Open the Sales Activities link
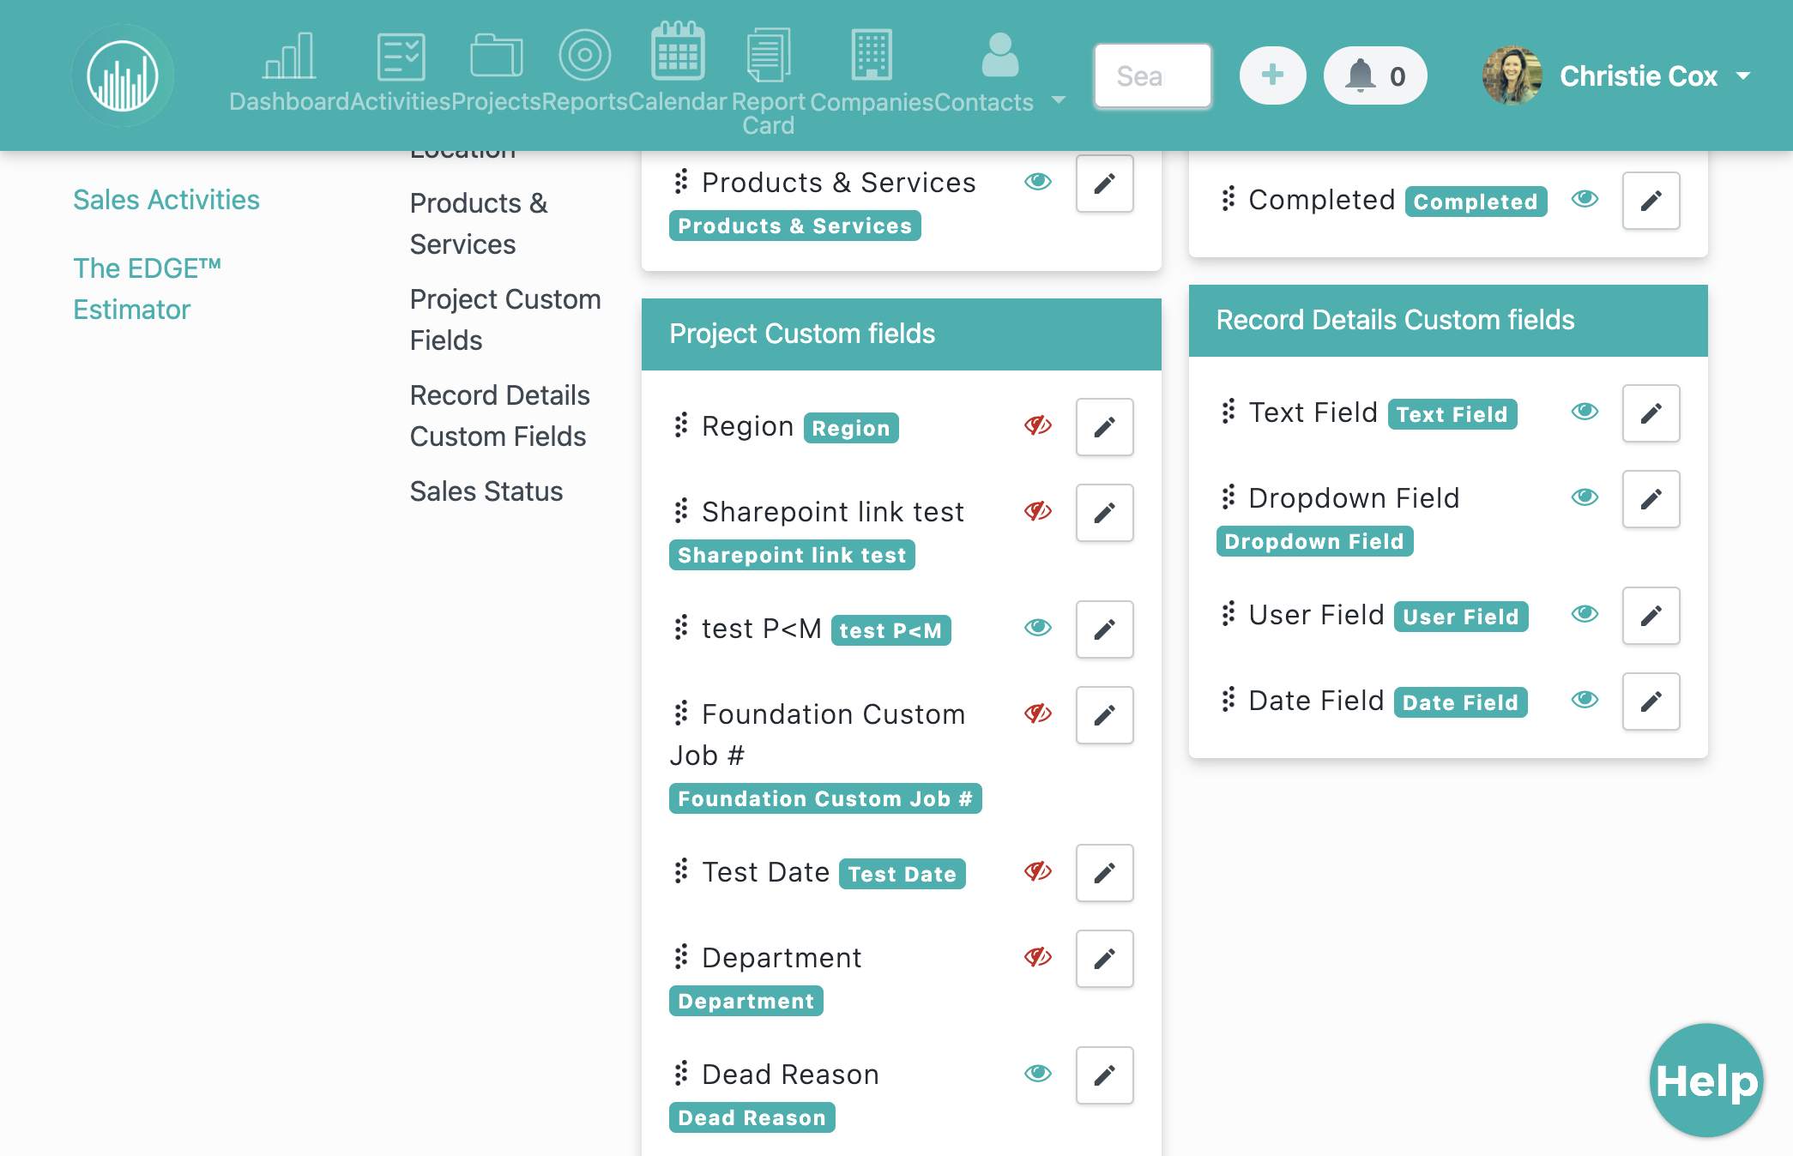 (x=166, y=200)
